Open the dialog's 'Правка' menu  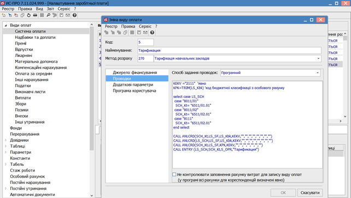click(x=128, y=26)
